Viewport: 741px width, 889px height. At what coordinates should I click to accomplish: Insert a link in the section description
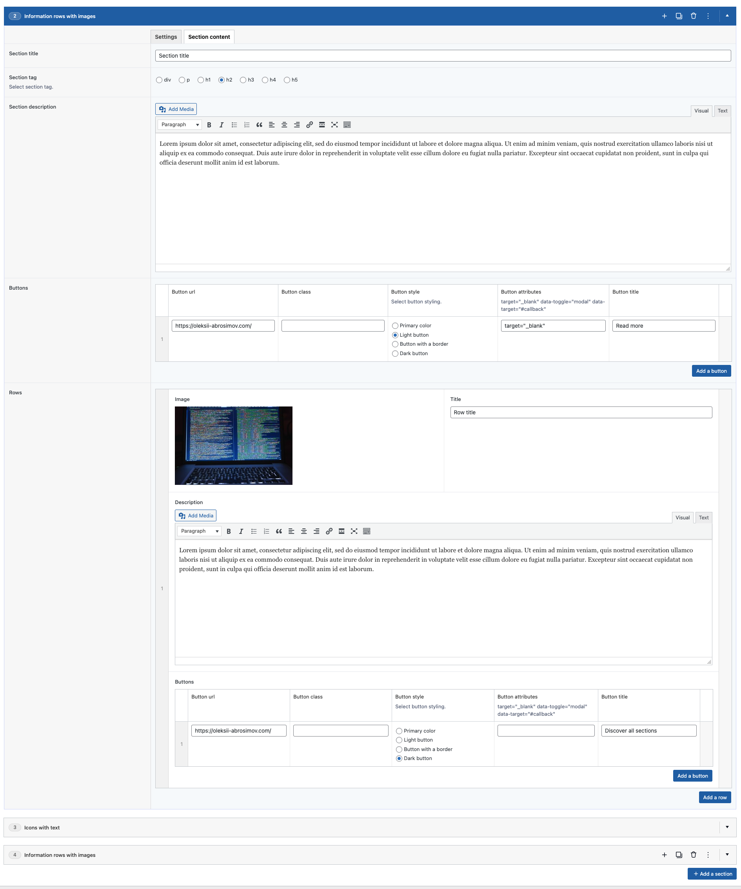[x=309, y=125]
